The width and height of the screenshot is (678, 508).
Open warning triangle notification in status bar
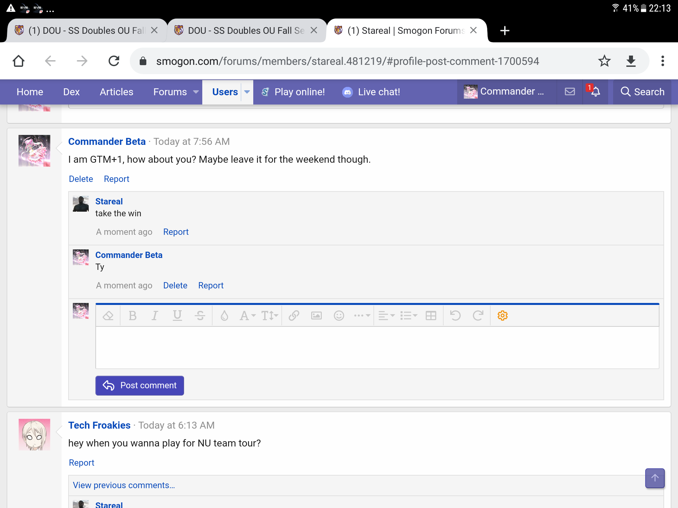(x=11, y=8)
